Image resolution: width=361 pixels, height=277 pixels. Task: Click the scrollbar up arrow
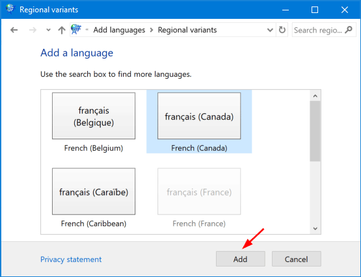coord(315,96)
